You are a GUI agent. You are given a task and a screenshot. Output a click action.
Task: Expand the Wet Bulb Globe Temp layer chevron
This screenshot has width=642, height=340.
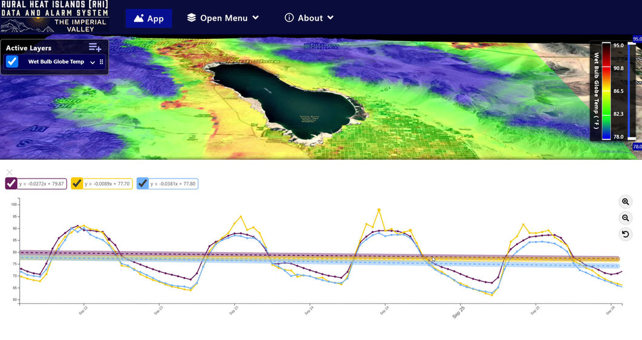(x=93, y=62)
